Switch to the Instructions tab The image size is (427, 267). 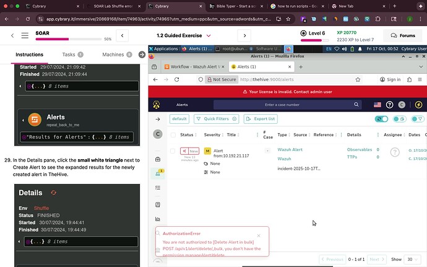pyautogui.click(x=30, y=55)
